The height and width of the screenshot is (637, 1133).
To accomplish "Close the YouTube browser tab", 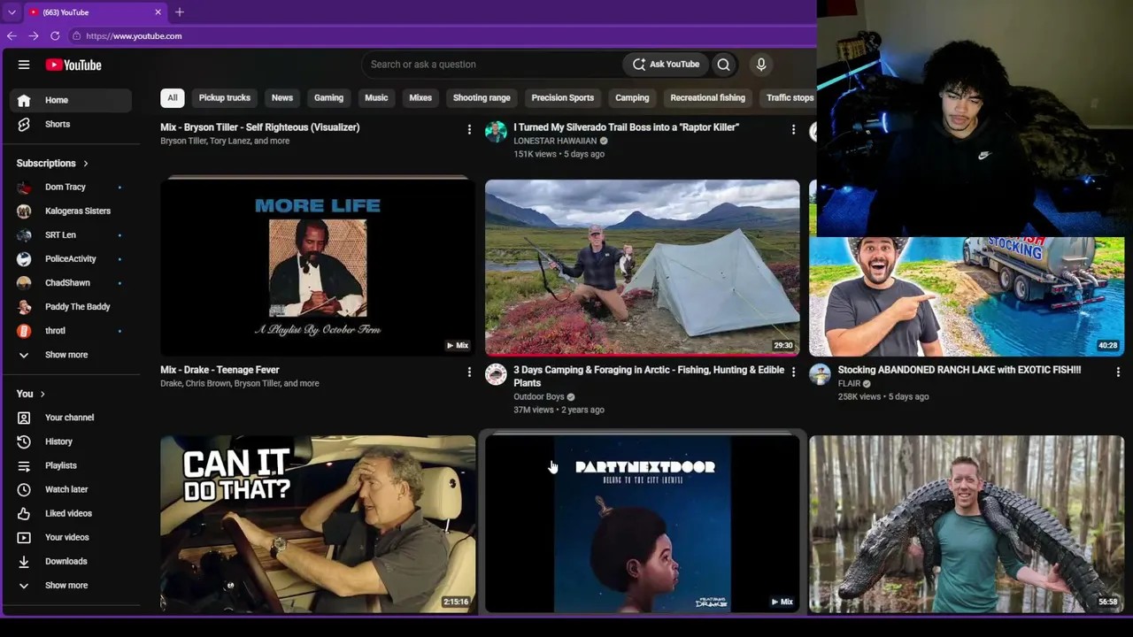I will (158, 12).
